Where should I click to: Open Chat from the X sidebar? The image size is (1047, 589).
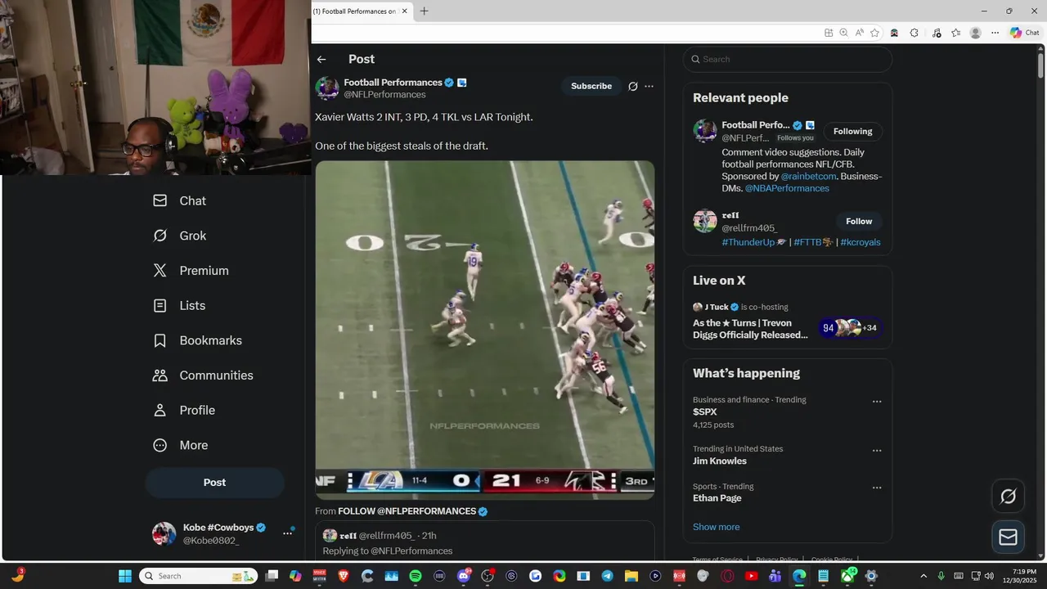pos(179,200)
